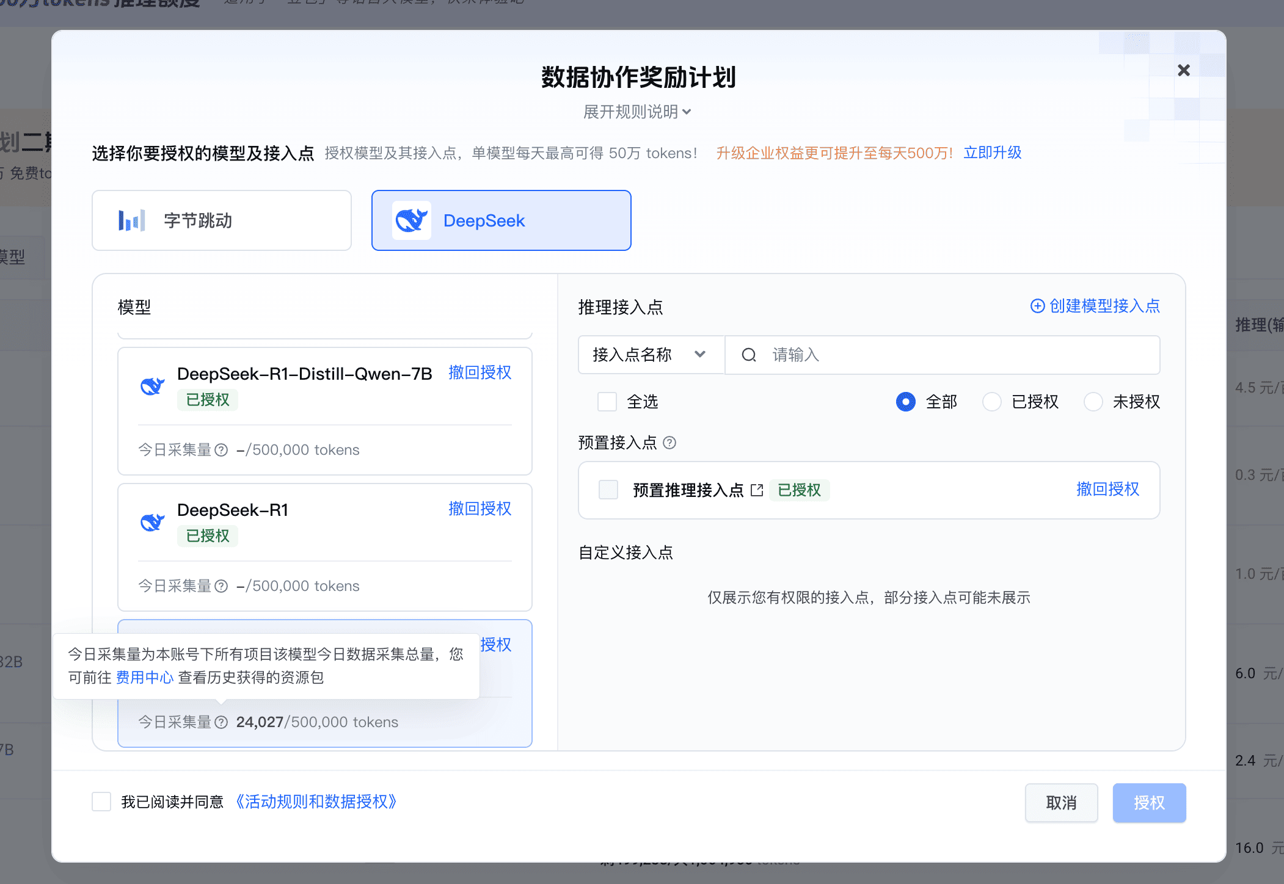The height and width of the screenshot is (884, 1284).
Task: Select the 未授权 radio filter
Action: coord(1093,402)
